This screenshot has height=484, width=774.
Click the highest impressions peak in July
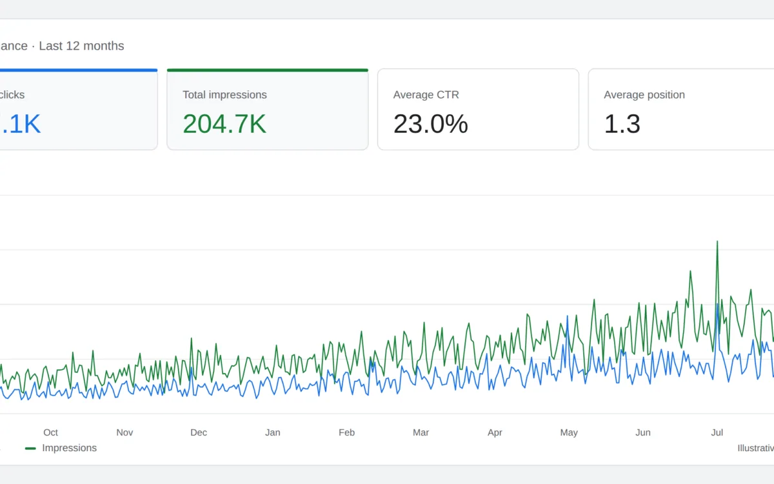tap(717, 242)
